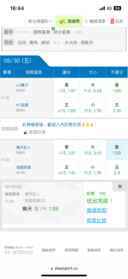Image resolution: width=128 pixels, height=279 pixels.
Task: Select 足球 sport category
Action: (22, 42)
